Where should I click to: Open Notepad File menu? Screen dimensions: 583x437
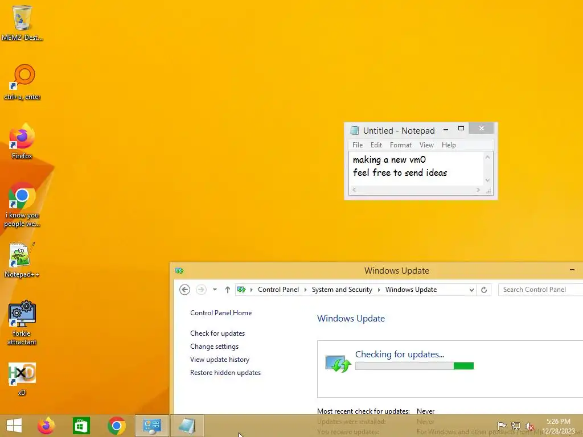(x=358, y=145)
